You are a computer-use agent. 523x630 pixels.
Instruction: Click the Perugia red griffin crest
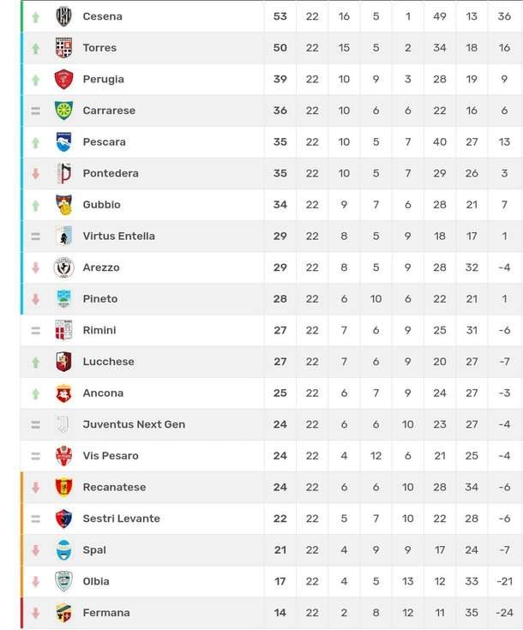tap(63, 79)
